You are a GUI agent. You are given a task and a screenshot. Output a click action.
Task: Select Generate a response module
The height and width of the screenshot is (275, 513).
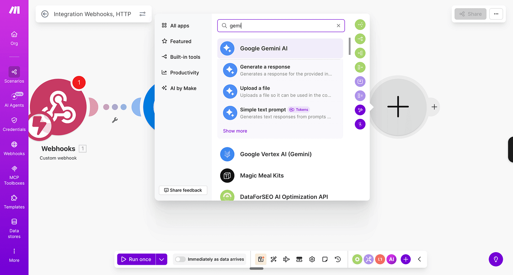tap(280, 70)
